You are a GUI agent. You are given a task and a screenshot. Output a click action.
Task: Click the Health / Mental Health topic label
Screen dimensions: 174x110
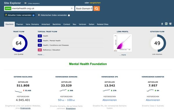pos(52,41)
